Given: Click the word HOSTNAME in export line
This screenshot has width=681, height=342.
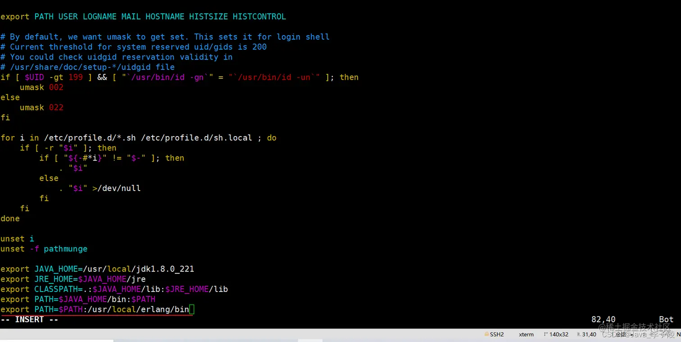Looking at the screenshot, I should click(x=165, y=17).
